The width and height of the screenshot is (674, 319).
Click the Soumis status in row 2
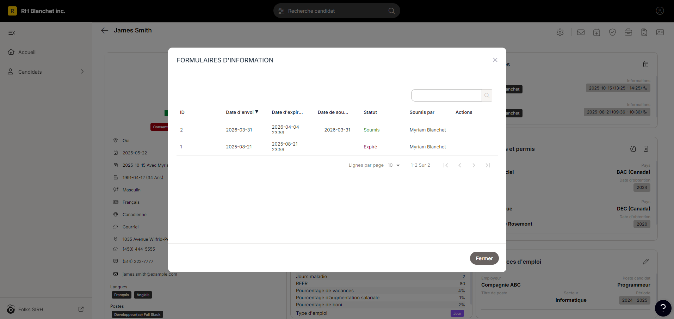coord(372,130)
